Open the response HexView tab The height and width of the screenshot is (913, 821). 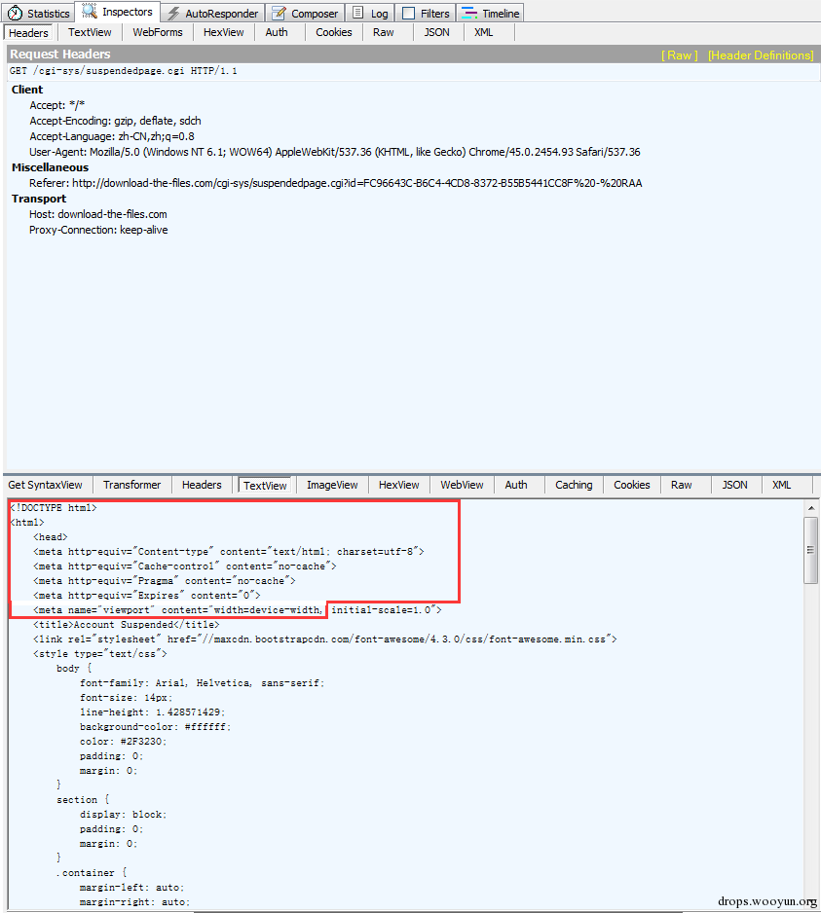(398, 485)
